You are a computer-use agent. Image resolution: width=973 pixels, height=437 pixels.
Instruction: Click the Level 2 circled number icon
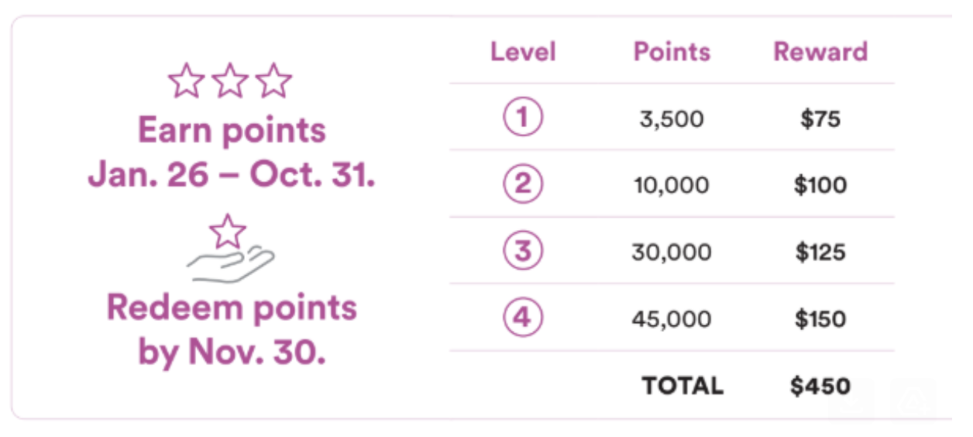[x=524, y=185]
